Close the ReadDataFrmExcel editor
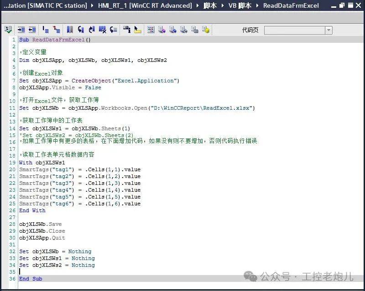 pyautogui.click(x=359, y=5)
